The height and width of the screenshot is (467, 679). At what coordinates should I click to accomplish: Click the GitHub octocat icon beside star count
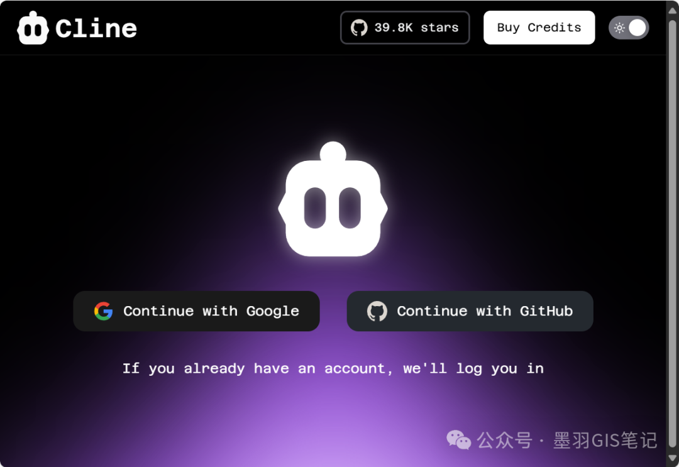click(x=359, y=28)
